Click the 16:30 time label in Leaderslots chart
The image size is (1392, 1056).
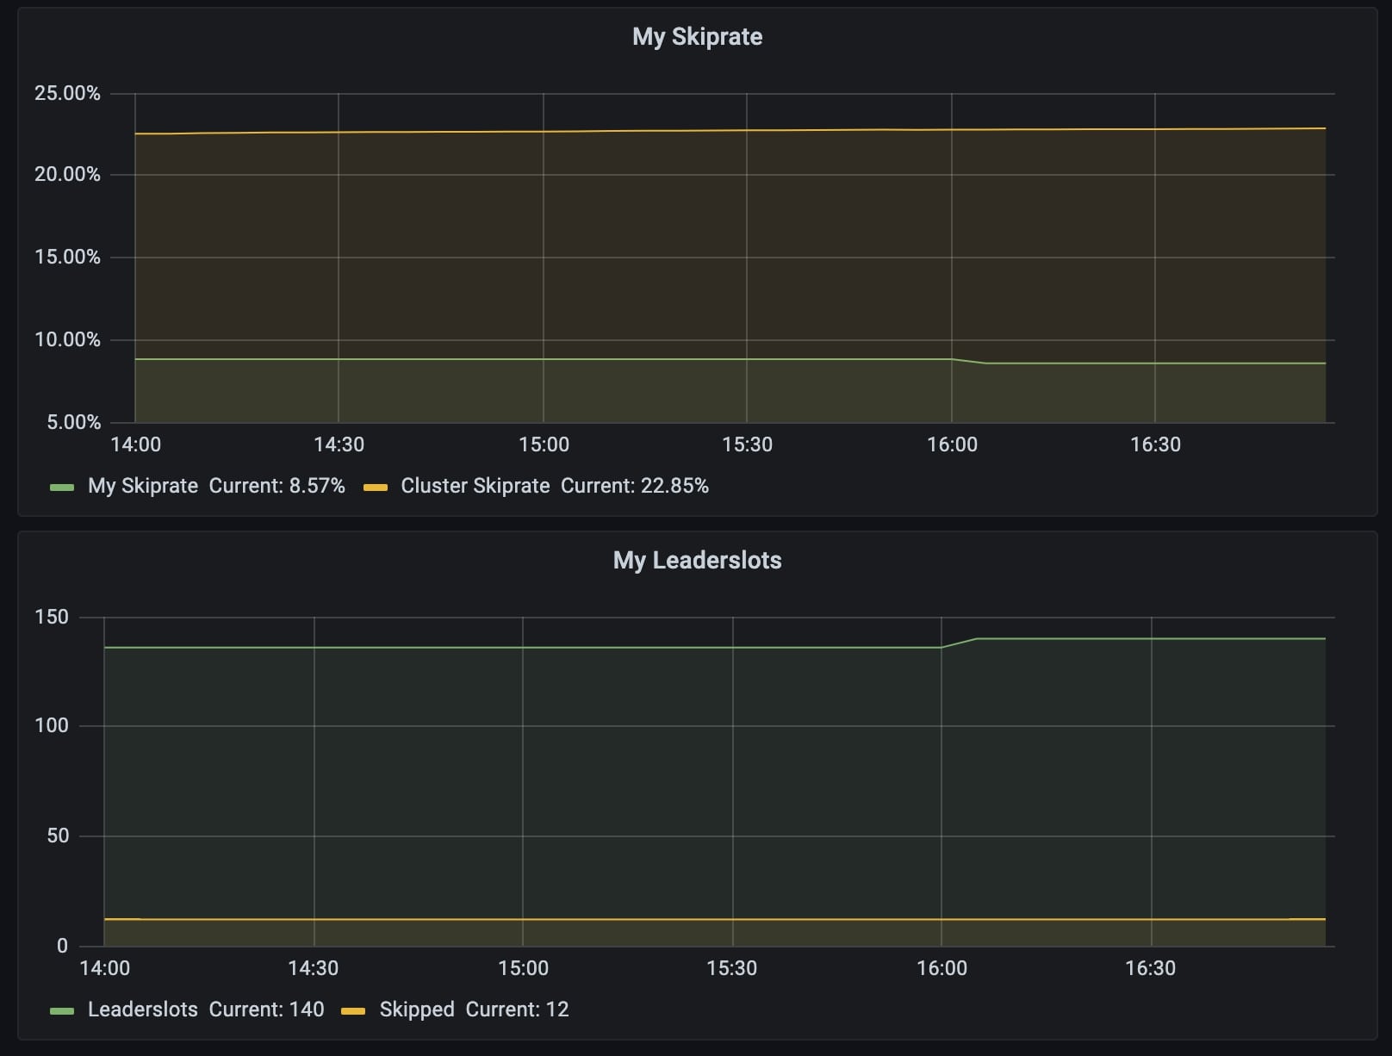[1150, 968]
